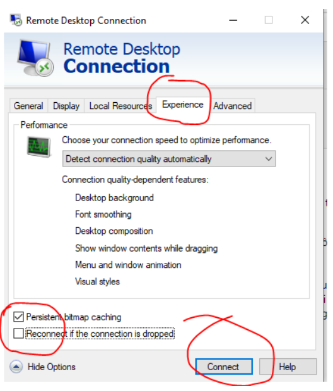
Task: Click the Hide Options arrow icon
Action: pos(16,366)
